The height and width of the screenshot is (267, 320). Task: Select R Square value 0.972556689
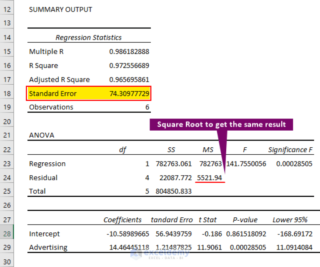click(129, 65)
